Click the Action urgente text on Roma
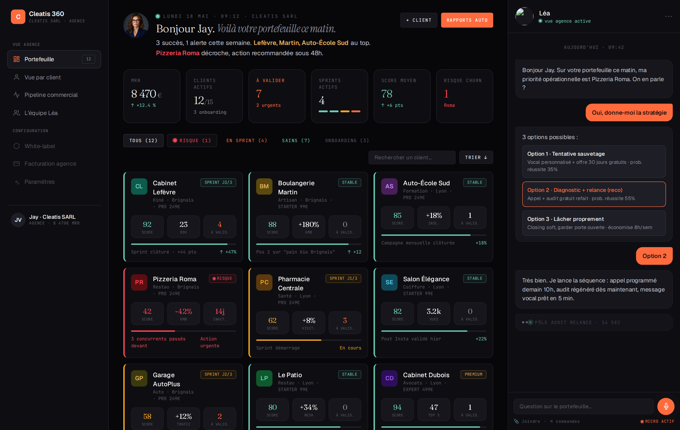 point(210,342)
